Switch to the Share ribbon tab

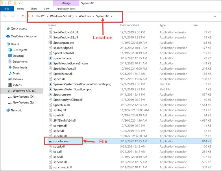(34, 9)
